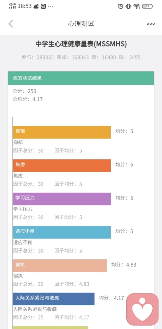This screenshot has height=329, width=162.
Task: Select the 抑郁 yellow bar
Action: tap(62, 132)
